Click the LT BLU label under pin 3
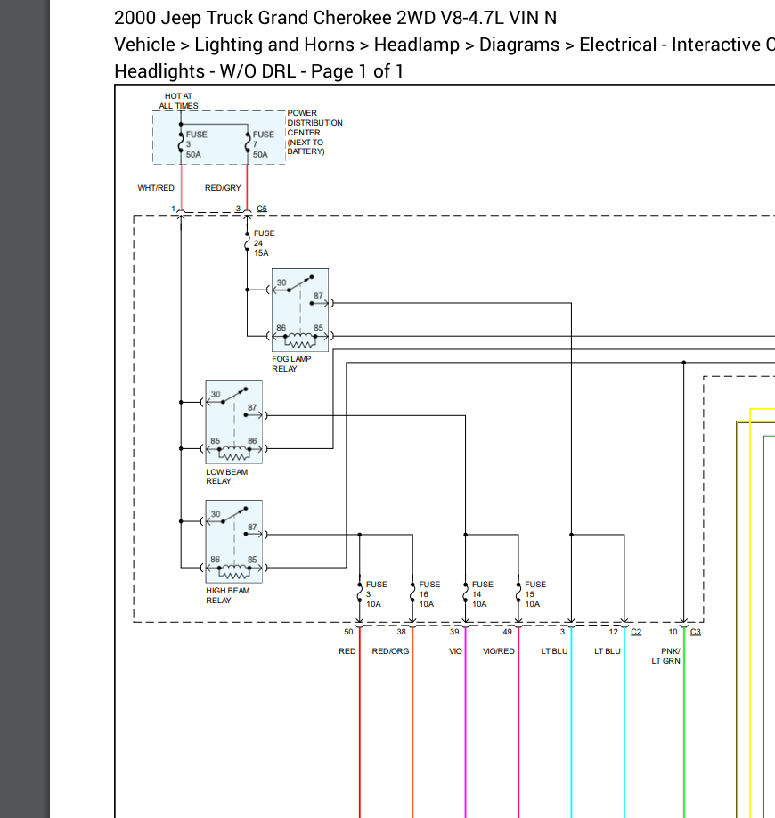The height and width of the screenshot is (818, 775). [x=554, y=651]
